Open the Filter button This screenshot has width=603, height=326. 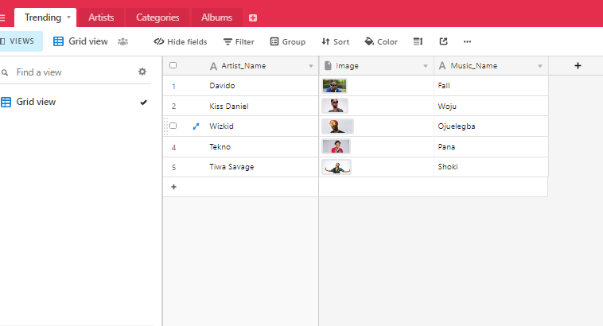[x=239, y=41]
